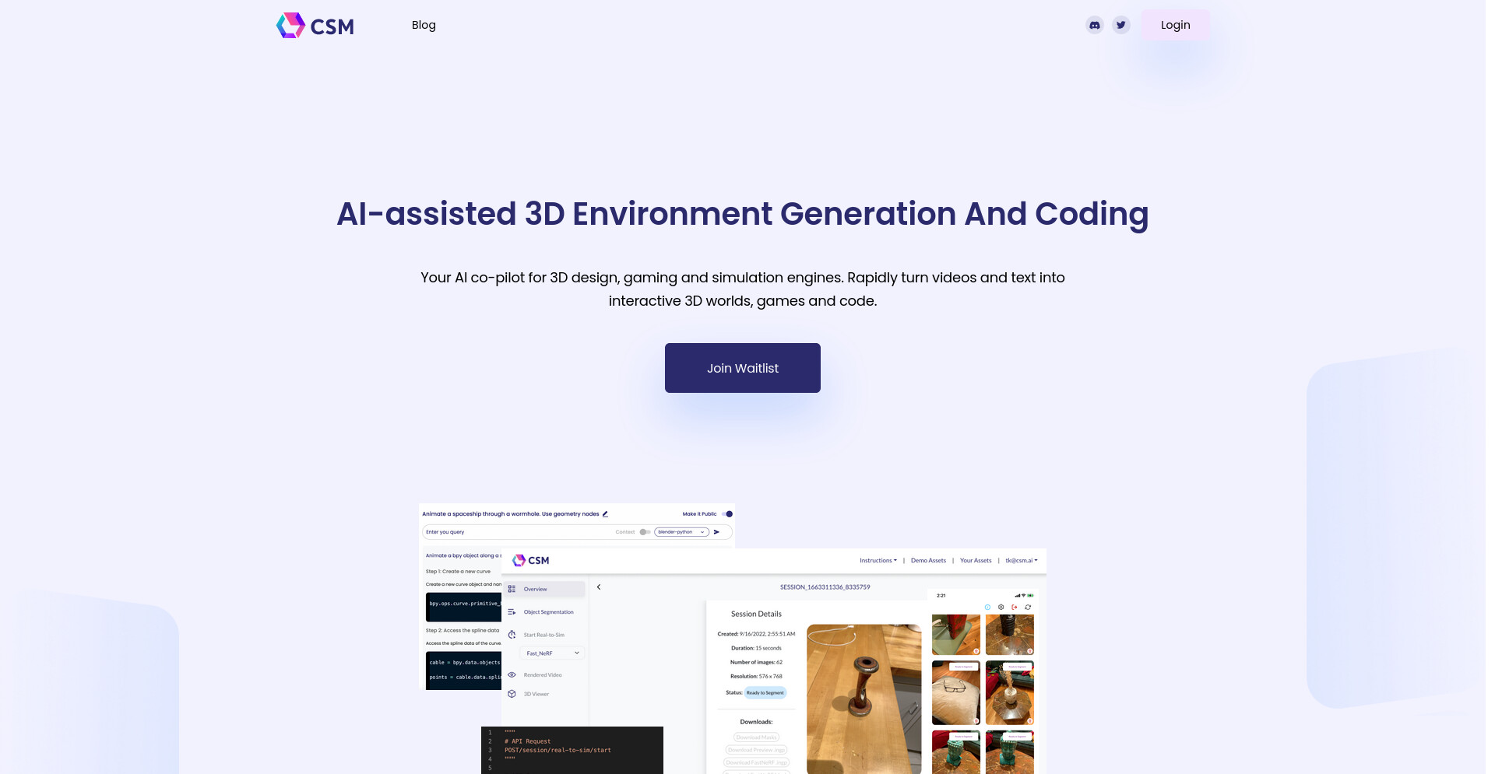Click the Join Waitlist button
1495x774 pixels.
pos(742,368)
